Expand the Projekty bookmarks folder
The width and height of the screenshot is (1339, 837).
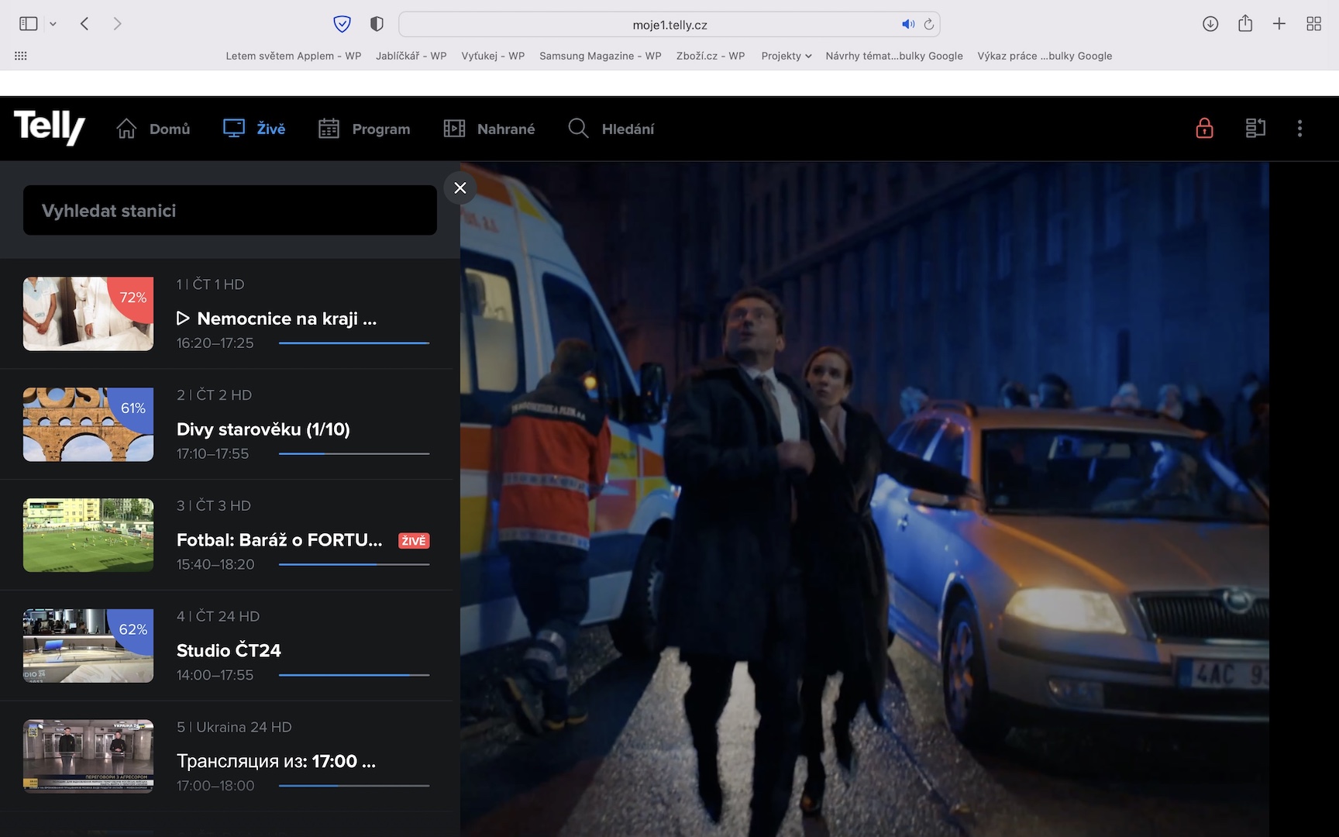pyautogui.click(x=786, y=56)
